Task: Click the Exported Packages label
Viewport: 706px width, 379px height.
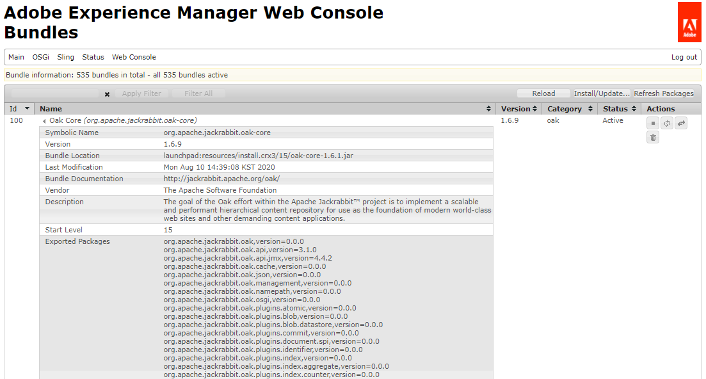Action: 77,241
